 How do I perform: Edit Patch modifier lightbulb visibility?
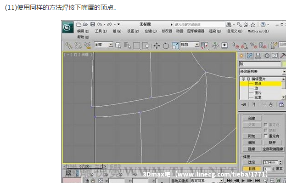(x=243, y=79)
